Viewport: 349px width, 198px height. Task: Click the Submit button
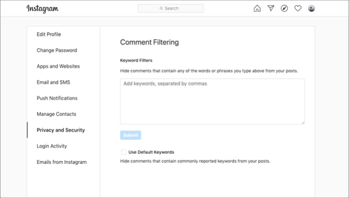coord(131,135)
